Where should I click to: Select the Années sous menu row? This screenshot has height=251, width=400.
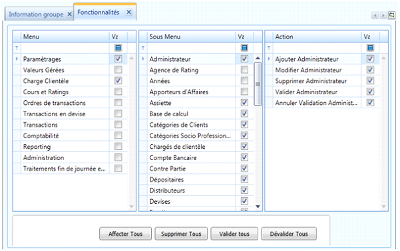tap(196, 81)
